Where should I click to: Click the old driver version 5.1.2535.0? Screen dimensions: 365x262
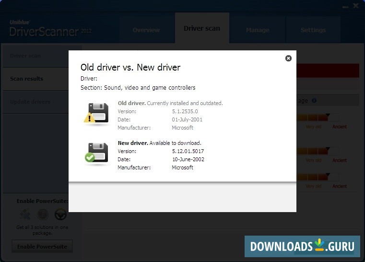[185, 111]
